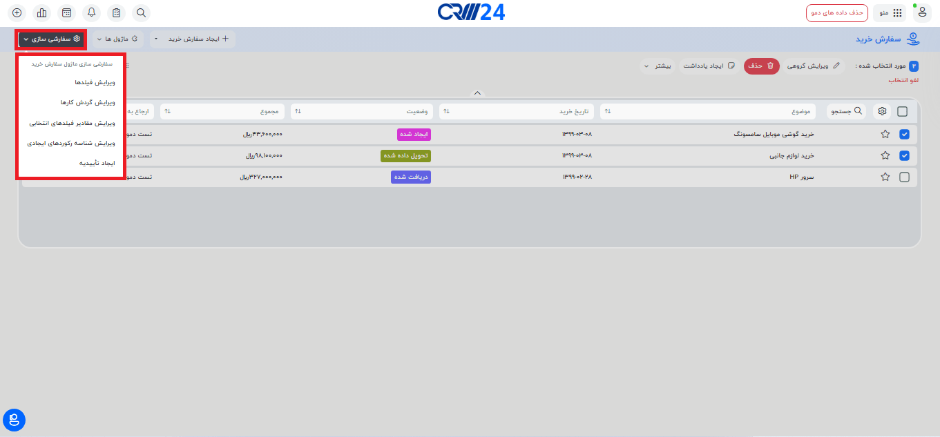Click the red حذف button
940x437 pixels.
click(761, 66)
